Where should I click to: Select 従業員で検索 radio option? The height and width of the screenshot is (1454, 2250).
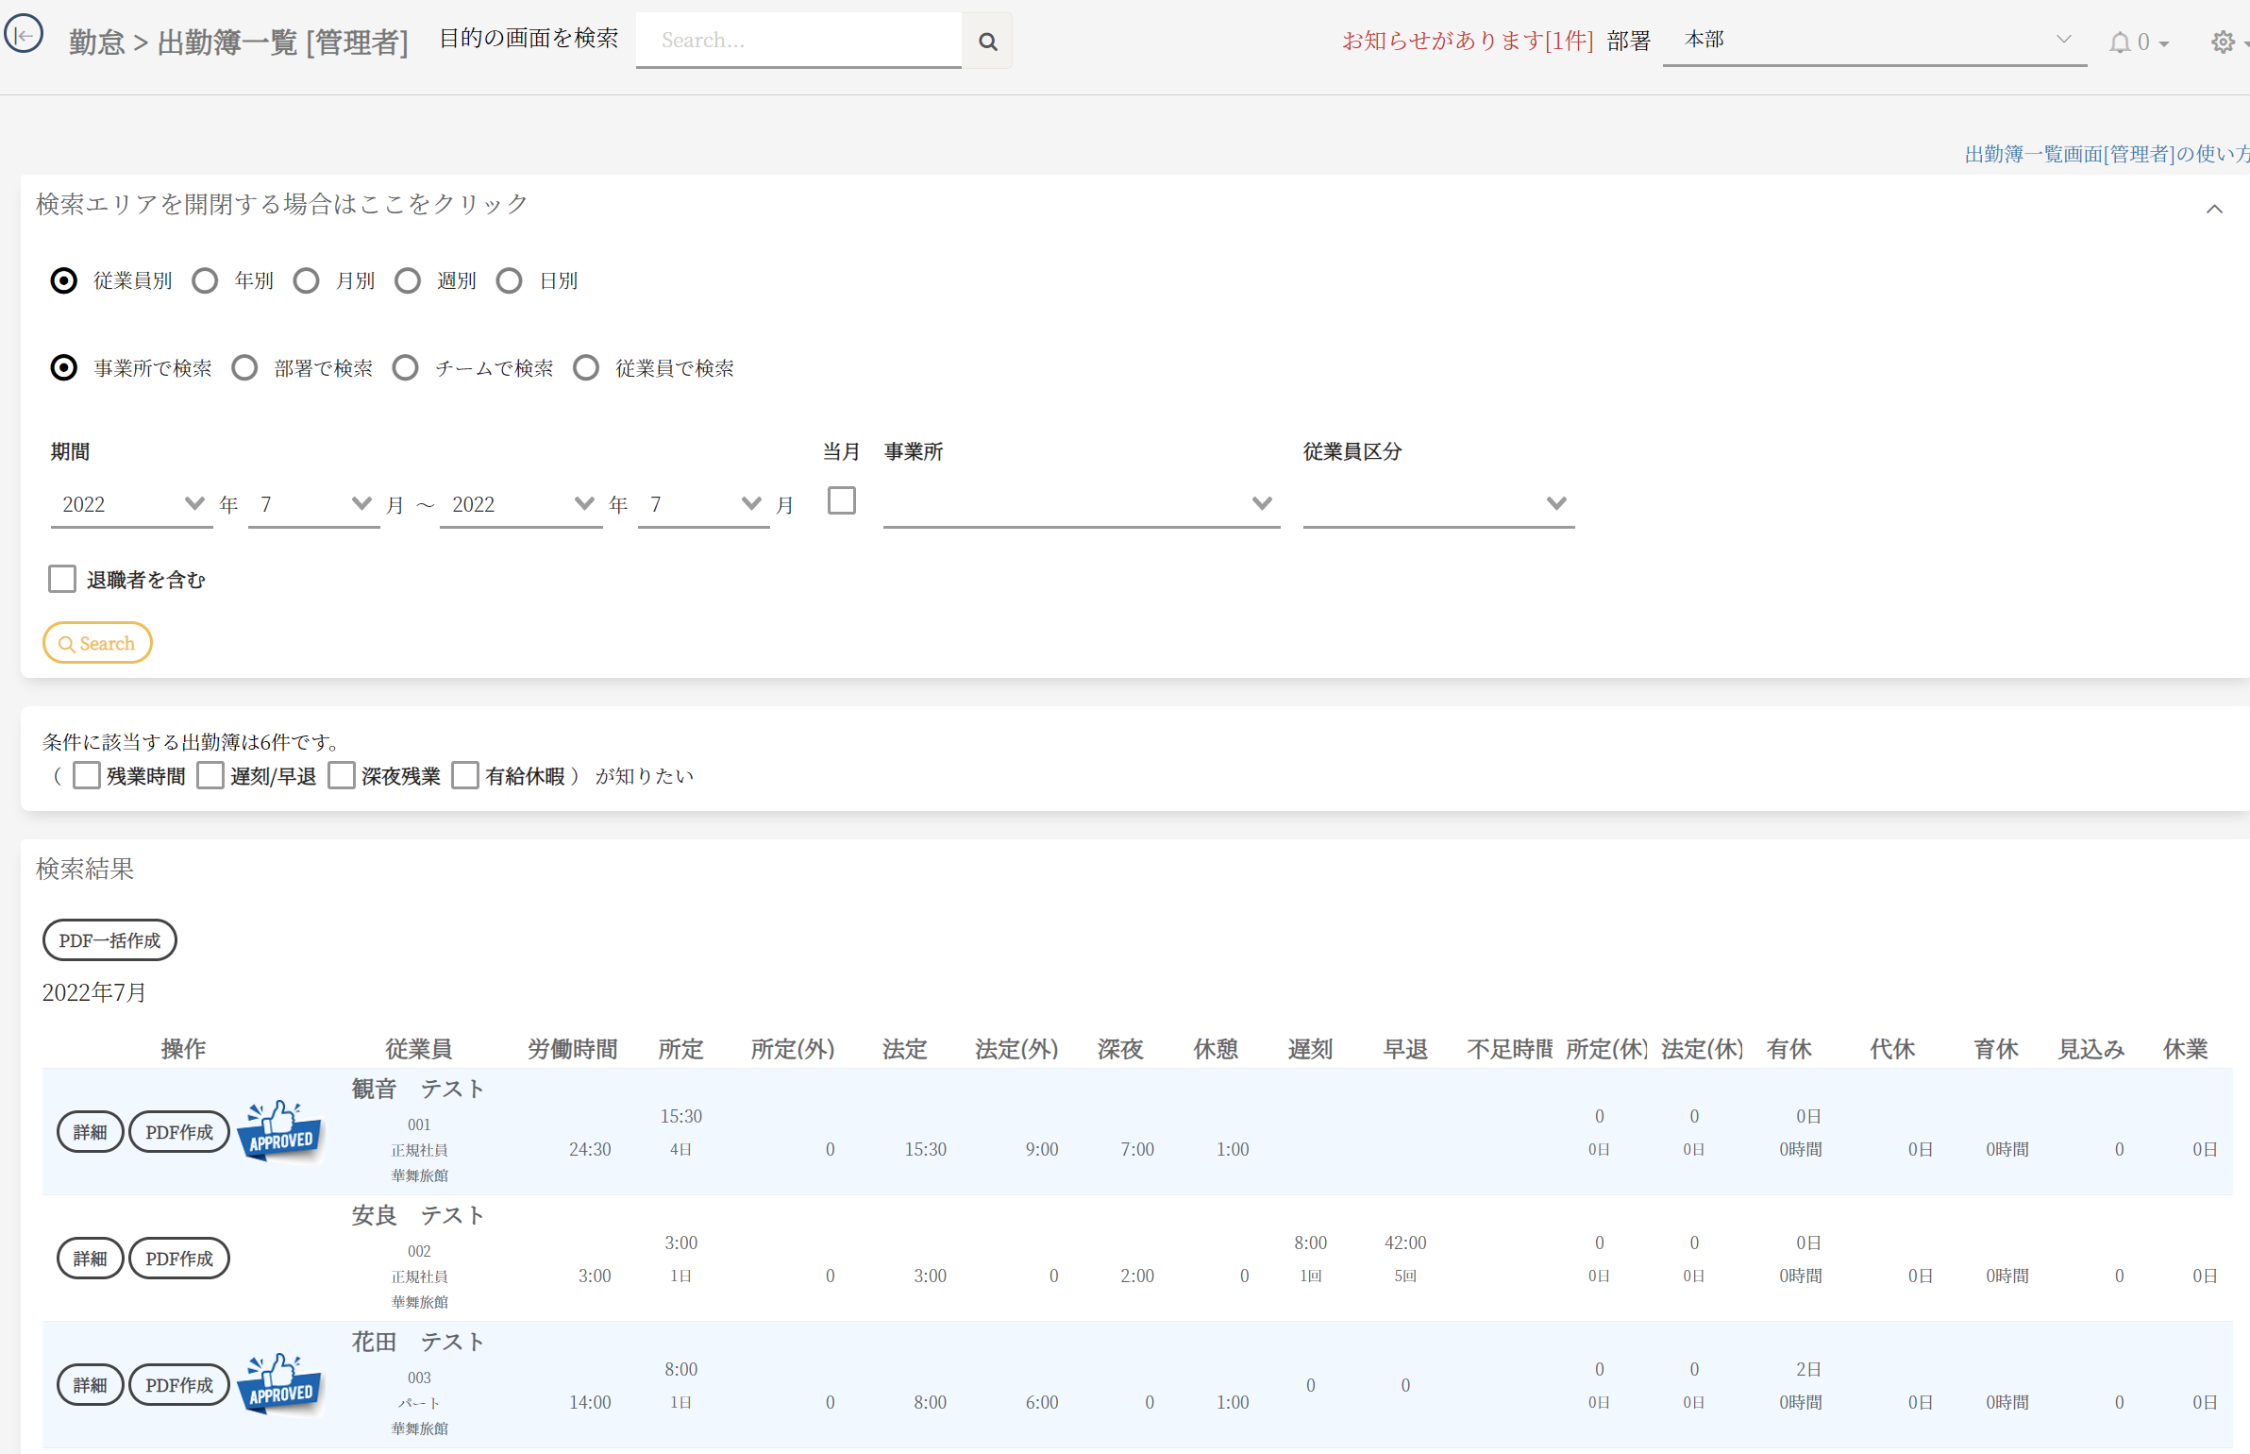coord(586,367)
